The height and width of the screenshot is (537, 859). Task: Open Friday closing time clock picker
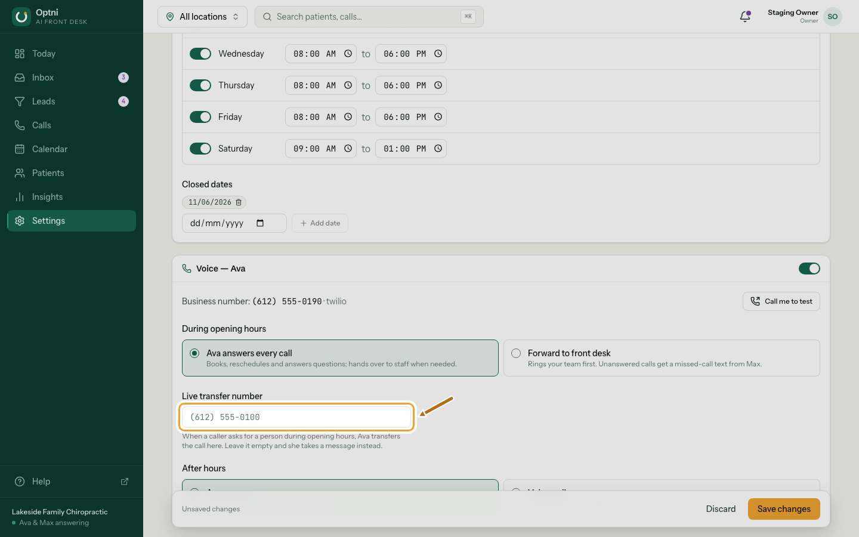tap(438, 117)
